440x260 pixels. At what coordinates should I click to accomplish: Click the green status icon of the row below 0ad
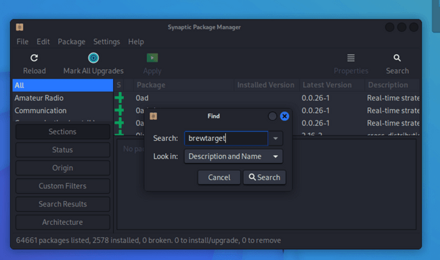pos(119,110)
